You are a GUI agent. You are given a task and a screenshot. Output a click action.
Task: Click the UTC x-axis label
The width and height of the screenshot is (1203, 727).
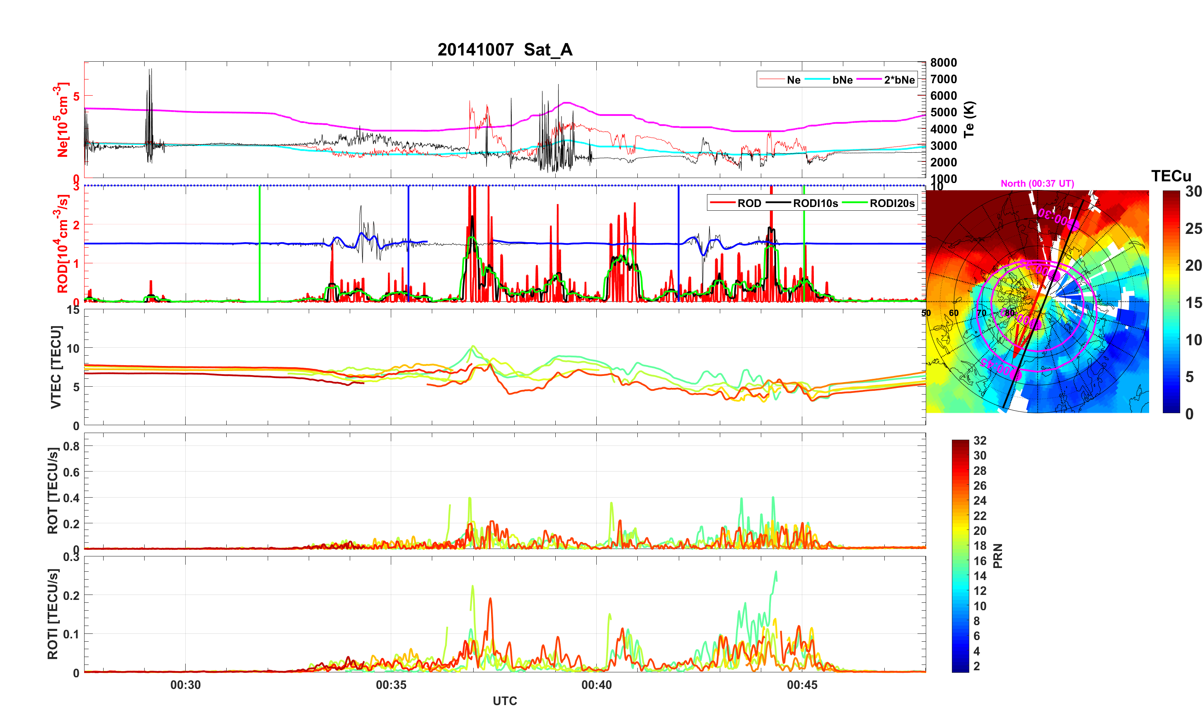(505, 701)
